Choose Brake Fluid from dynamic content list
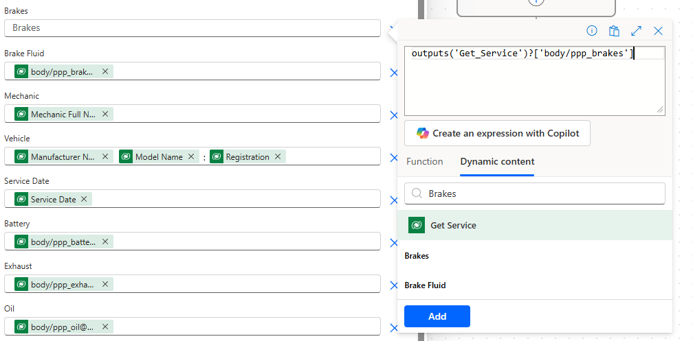 point(424,285)
